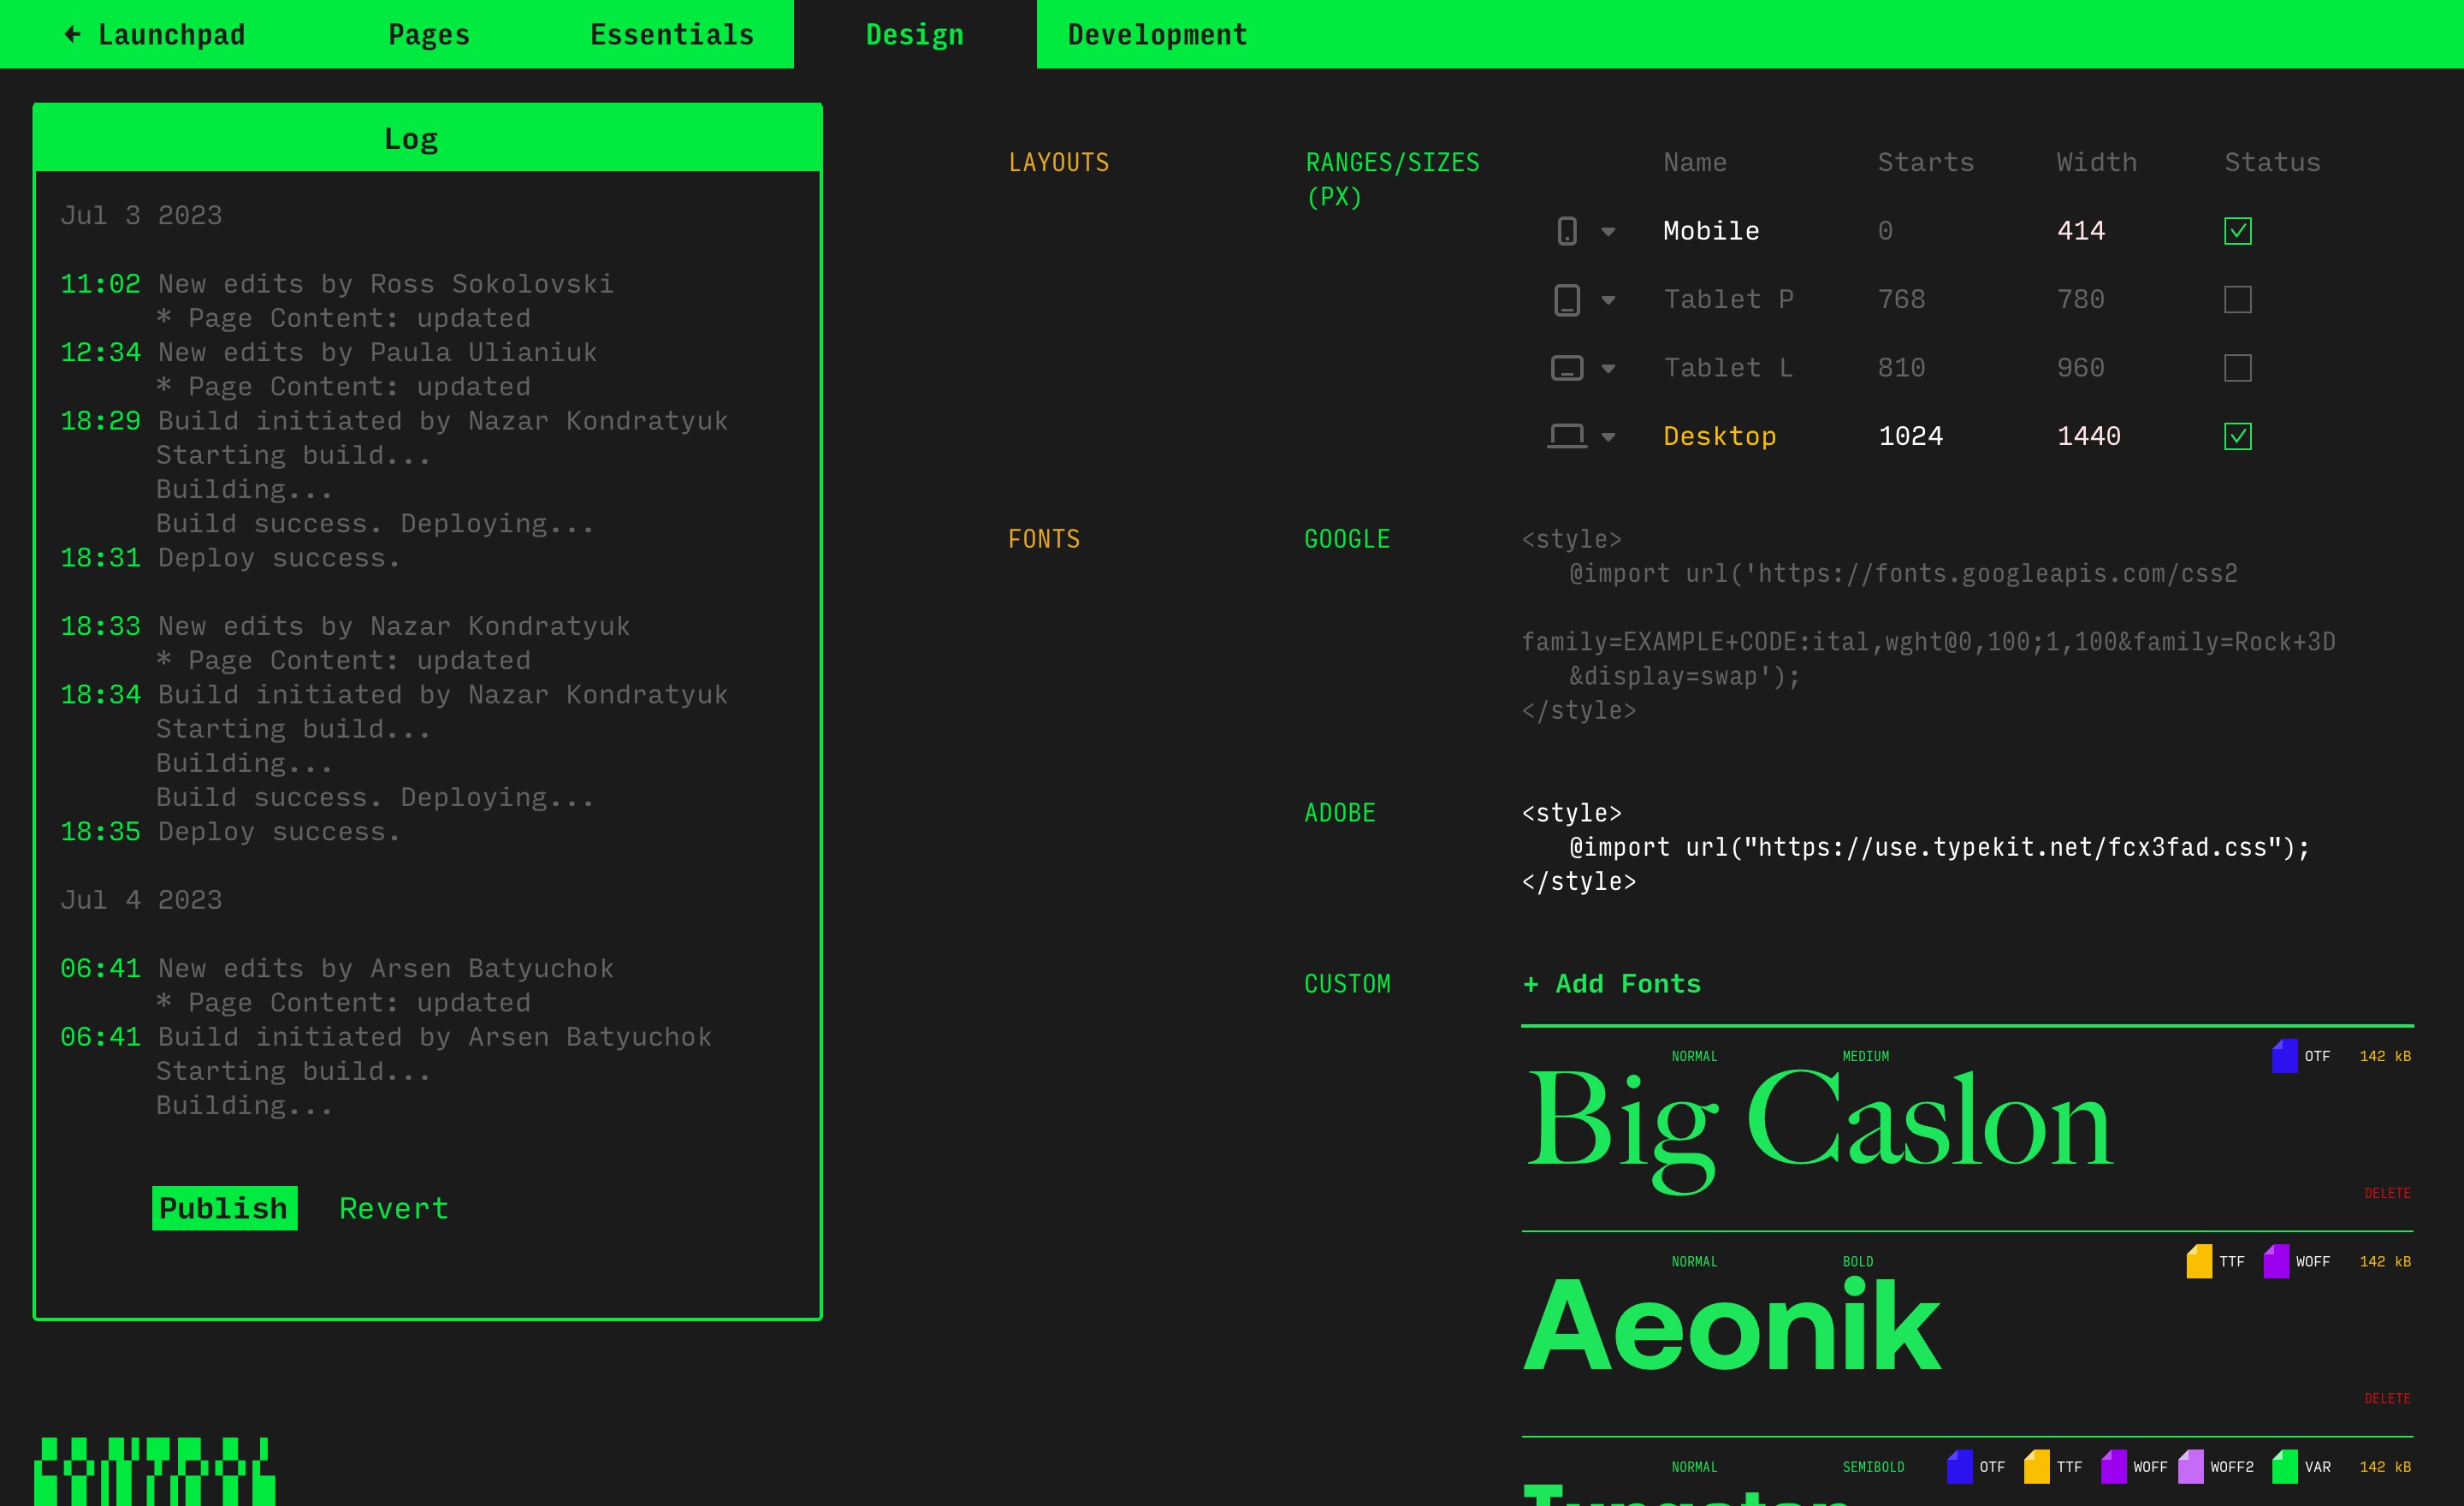
Task: Click the purple WOFF file icon for Aeonik
Action: (2276, 1261)
